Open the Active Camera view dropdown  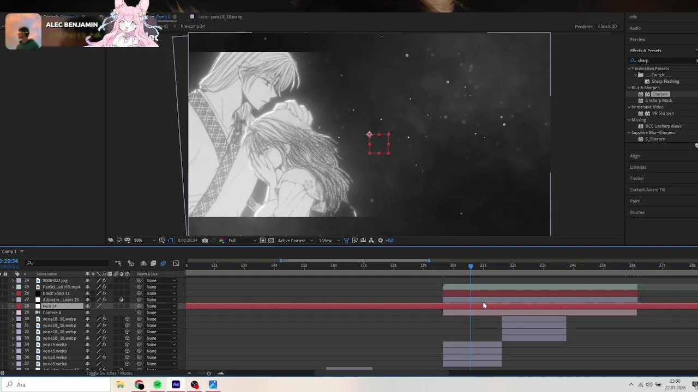[x=295, y=240]
